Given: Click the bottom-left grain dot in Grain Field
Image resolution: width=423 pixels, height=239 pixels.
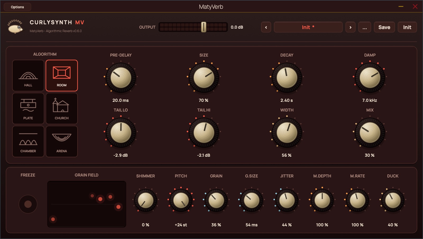Looking at the screenshot, I should (x=53, y=219).
